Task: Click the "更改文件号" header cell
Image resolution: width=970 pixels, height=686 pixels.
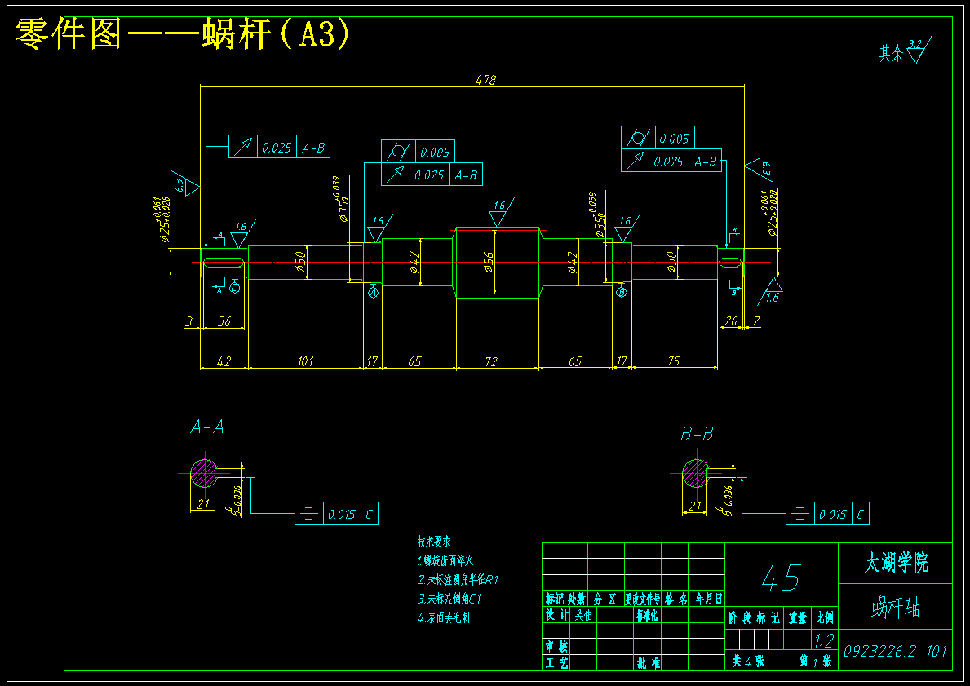Action: 643,599
